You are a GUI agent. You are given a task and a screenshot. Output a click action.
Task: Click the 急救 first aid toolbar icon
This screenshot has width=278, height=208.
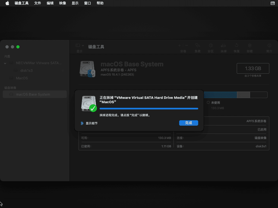point(198,45)
